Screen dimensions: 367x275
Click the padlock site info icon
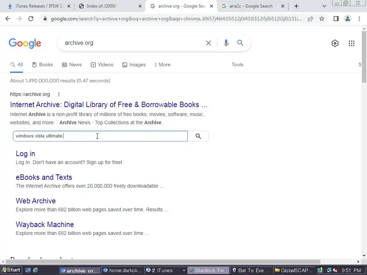coord(45,19)
